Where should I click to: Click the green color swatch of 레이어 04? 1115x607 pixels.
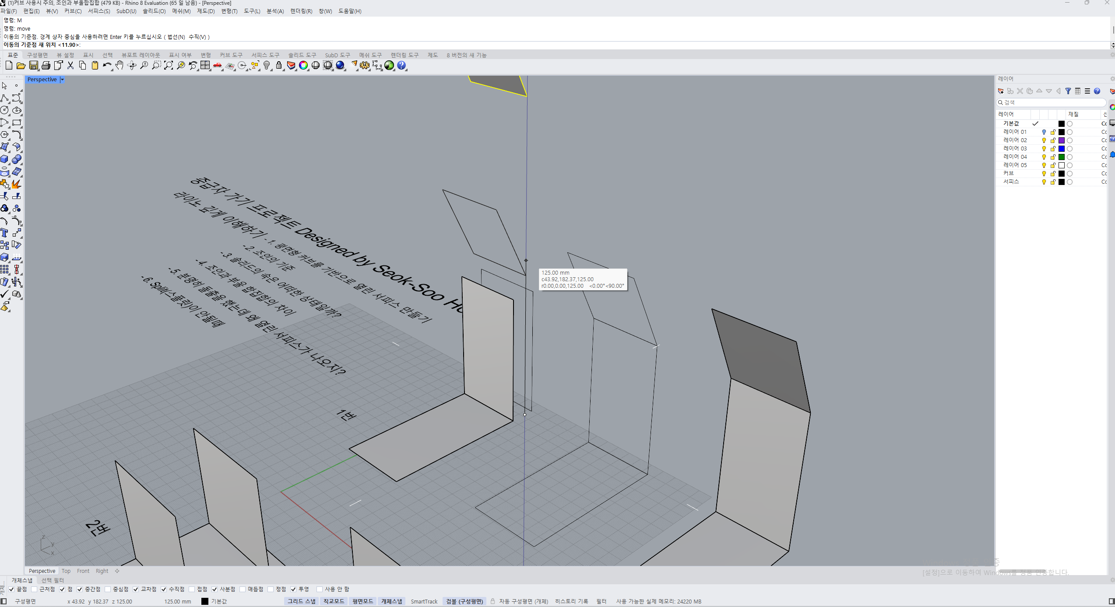(x=1062, y=157)
